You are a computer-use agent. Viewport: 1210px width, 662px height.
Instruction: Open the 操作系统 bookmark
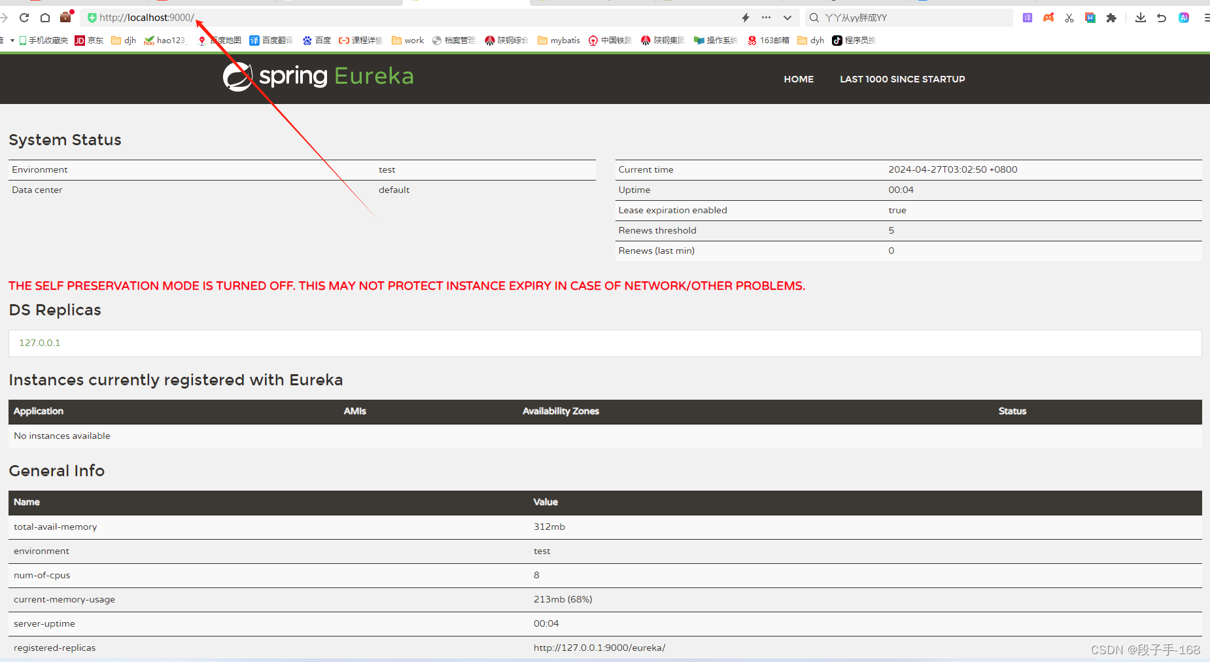[716, 41]
